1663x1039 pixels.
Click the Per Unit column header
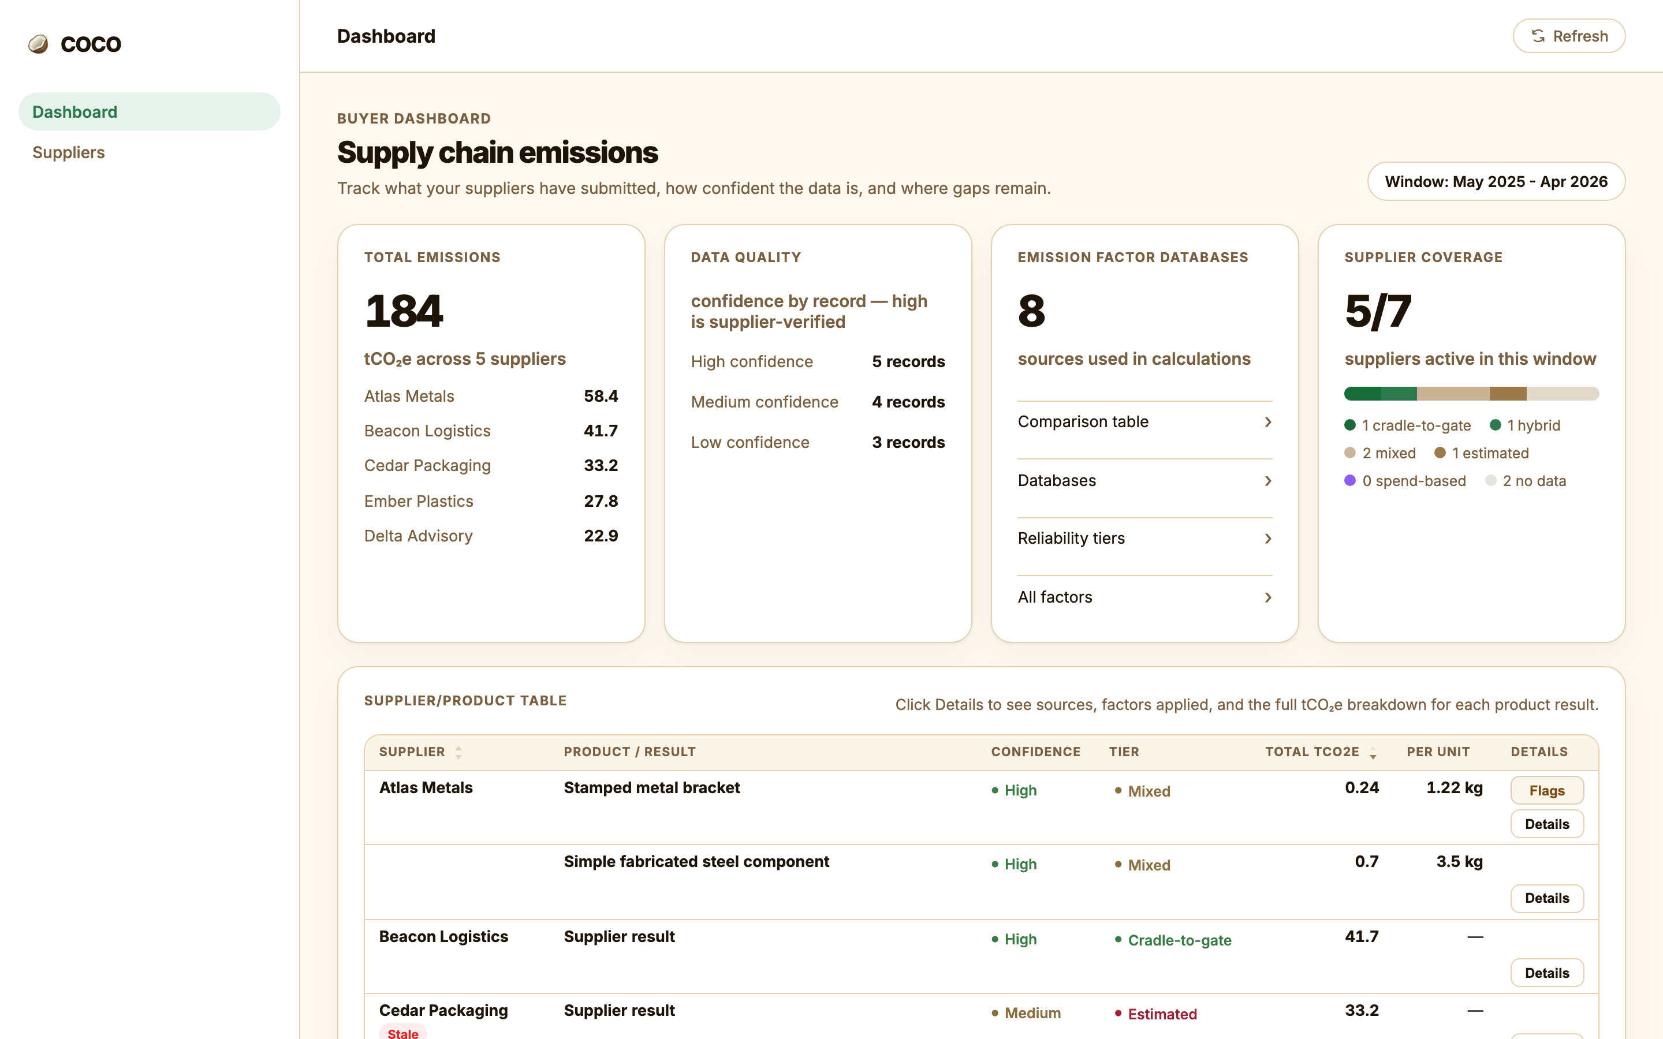click(x=1438, y=752)
